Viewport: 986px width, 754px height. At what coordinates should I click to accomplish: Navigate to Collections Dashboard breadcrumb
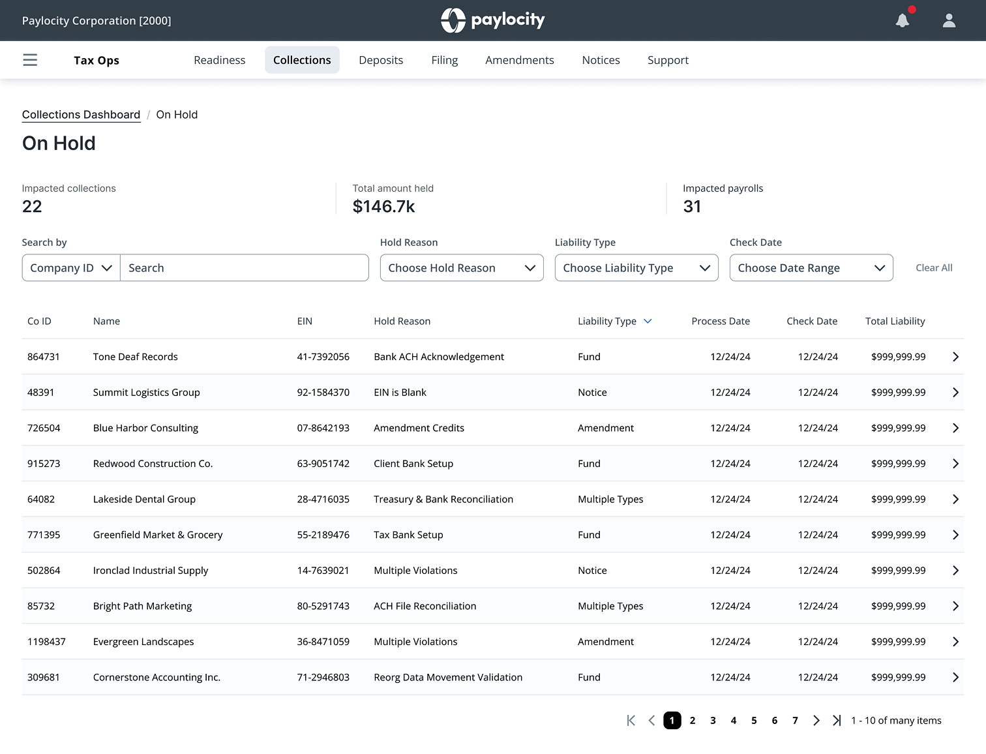pyautogui.click(x=81, y=115)
